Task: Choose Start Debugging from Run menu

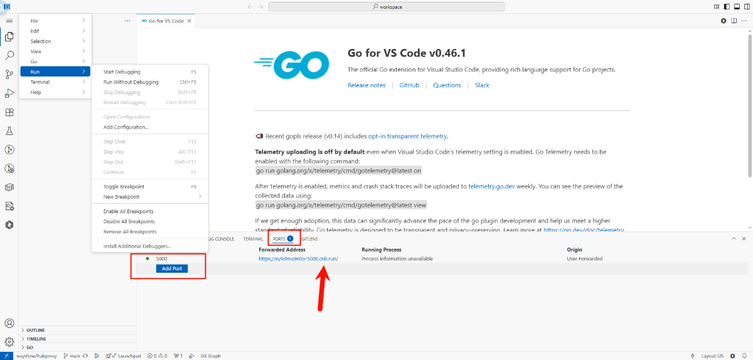Action: [122, 72]
